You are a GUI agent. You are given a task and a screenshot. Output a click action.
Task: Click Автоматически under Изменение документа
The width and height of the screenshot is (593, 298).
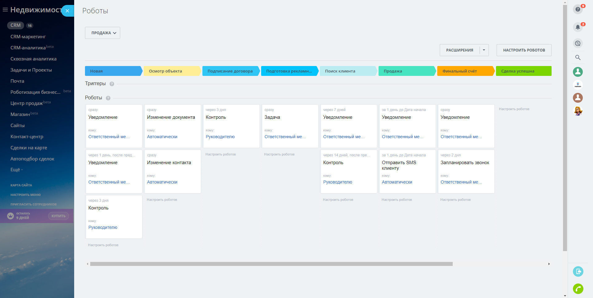click(162, 137)
